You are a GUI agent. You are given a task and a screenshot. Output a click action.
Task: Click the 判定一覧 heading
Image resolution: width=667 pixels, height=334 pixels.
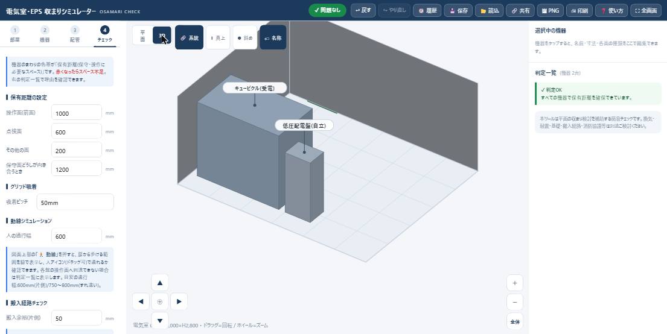click(545, 73)
